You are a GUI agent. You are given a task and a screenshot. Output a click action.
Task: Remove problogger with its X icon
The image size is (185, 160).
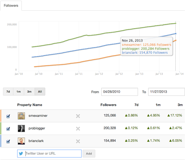pos(78,128)
